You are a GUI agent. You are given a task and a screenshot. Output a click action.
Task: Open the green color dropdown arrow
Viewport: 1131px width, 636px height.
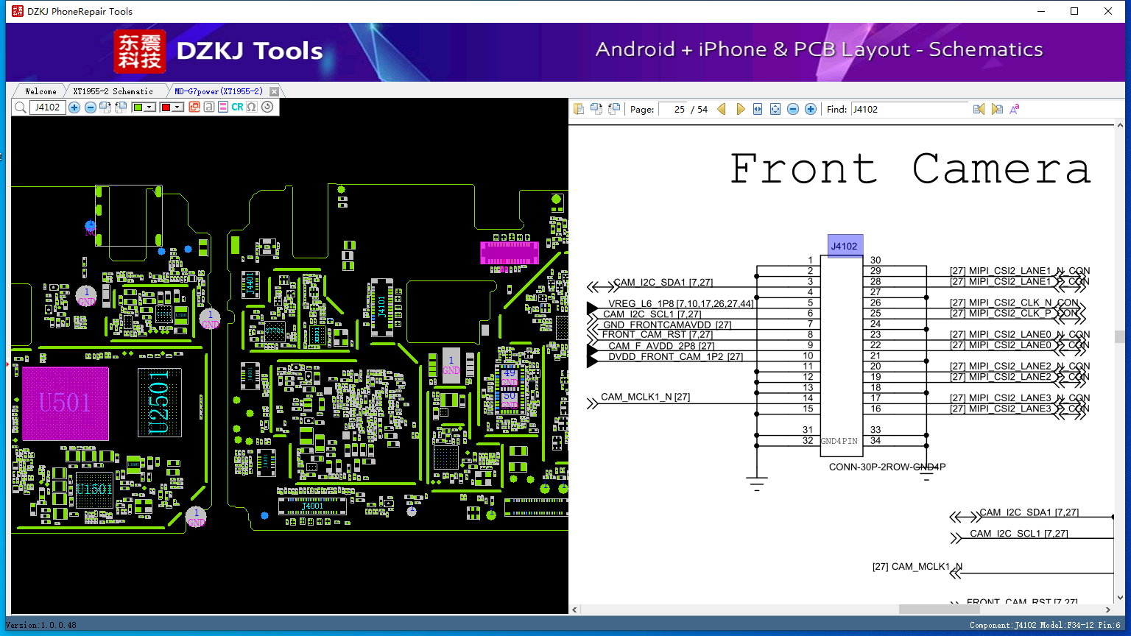[x=149, y=107]
